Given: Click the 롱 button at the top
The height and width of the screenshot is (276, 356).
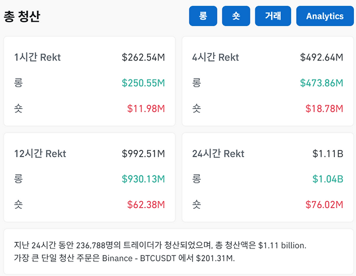Looking at the screenshot, I should pyautogui.click(x=203, y=16).
